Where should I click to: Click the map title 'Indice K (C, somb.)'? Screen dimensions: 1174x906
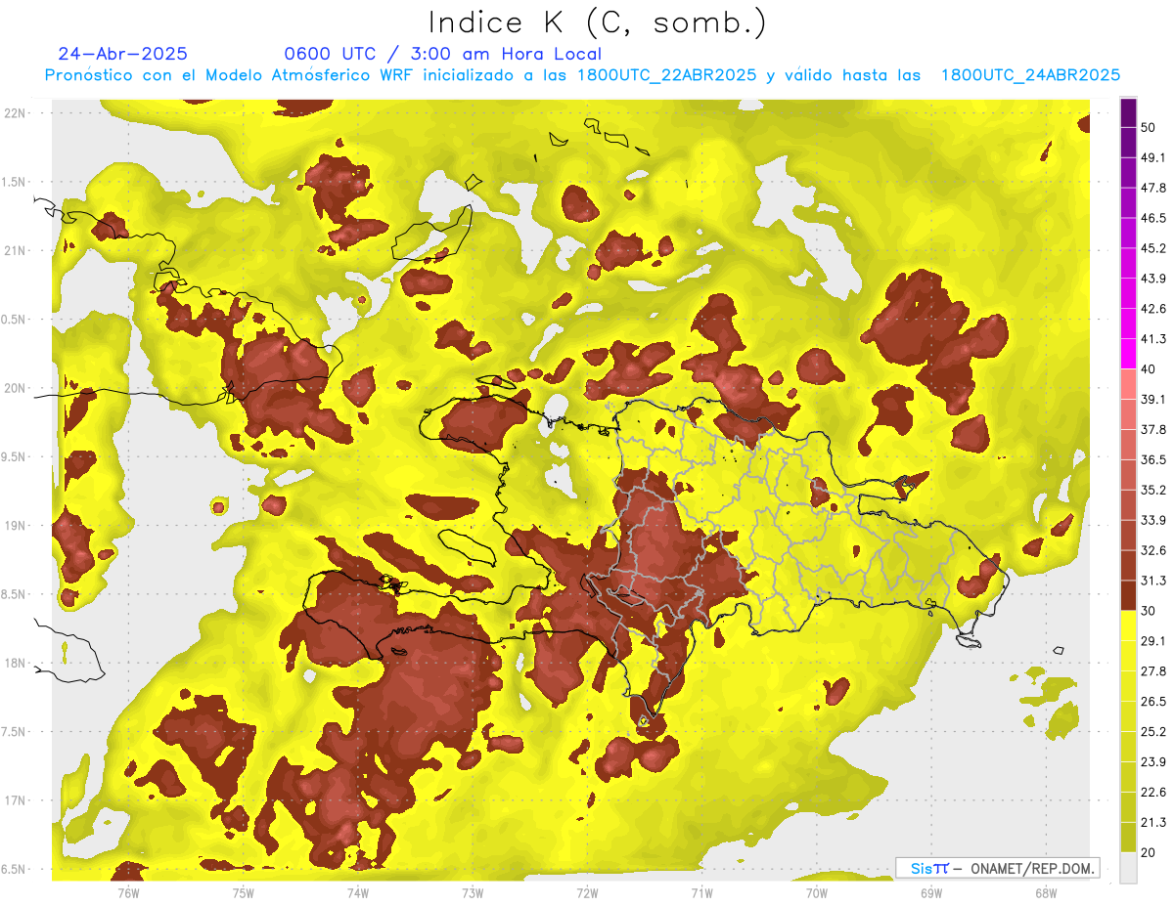pos(598,22)
